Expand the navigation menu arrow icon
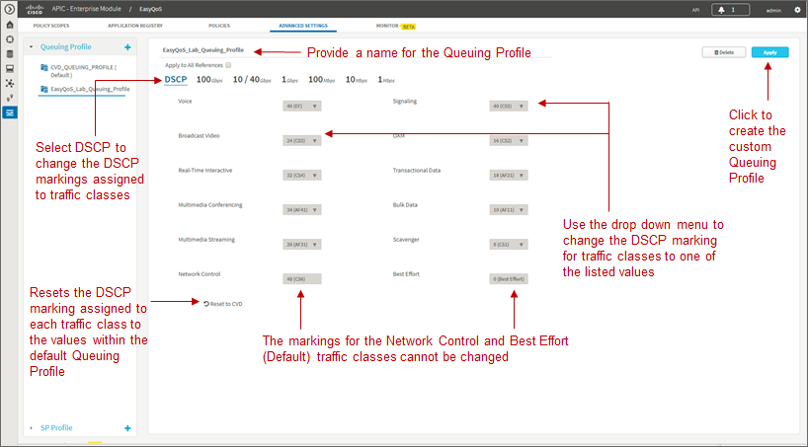 click(9, 9)
